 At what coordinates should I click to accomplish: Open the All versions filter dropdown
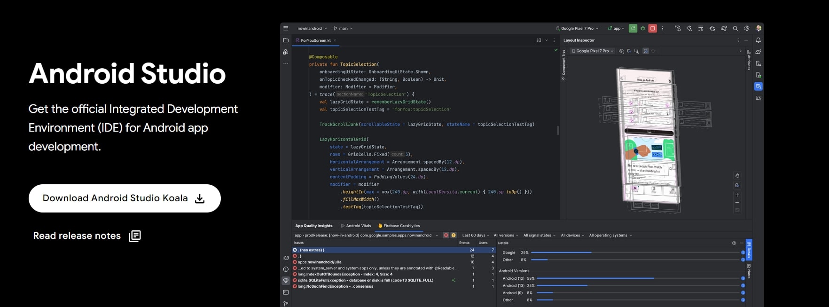tap(506, 235)
